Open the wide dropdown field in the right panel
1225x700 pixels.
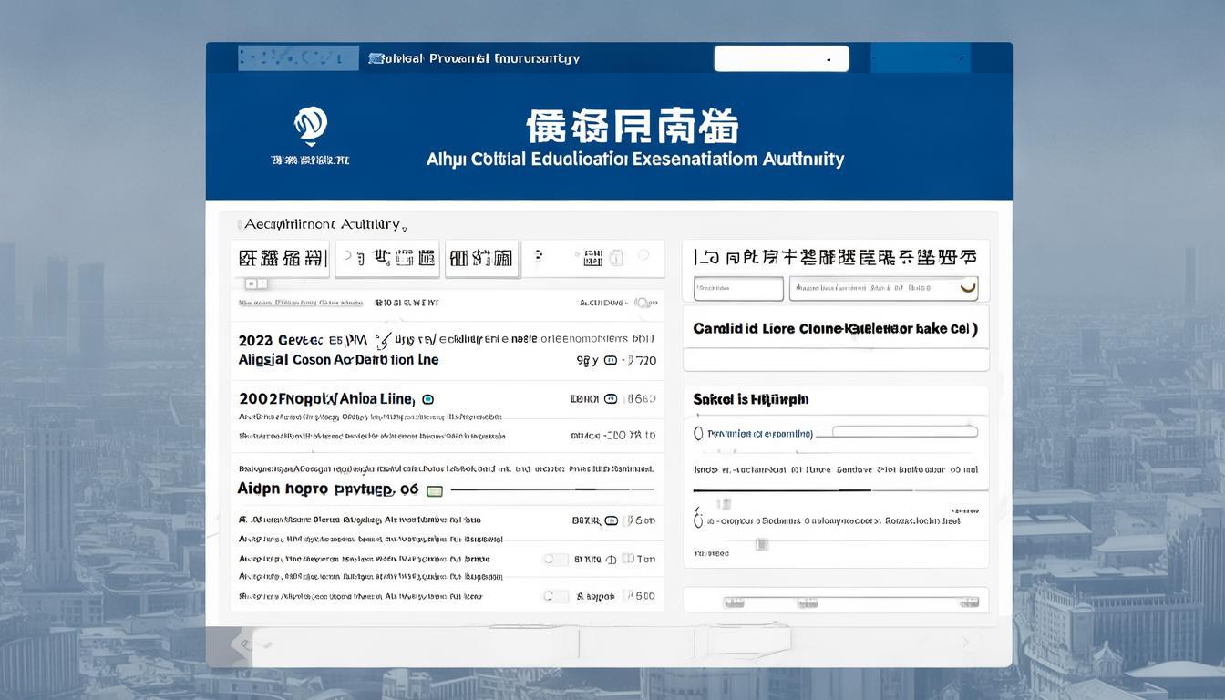point(883,288)
